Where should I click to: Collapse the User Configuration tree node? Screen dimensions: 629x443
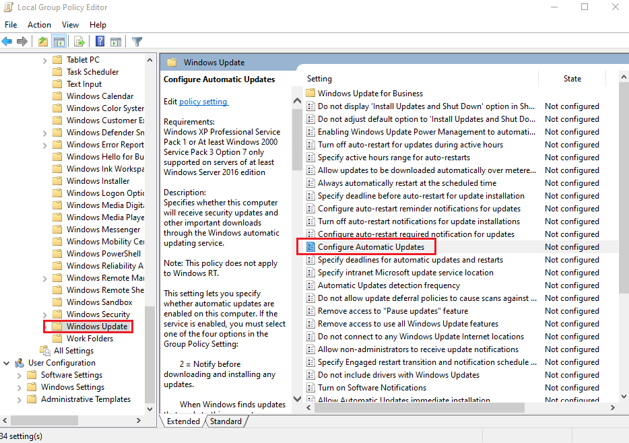[x=7, y=363]
